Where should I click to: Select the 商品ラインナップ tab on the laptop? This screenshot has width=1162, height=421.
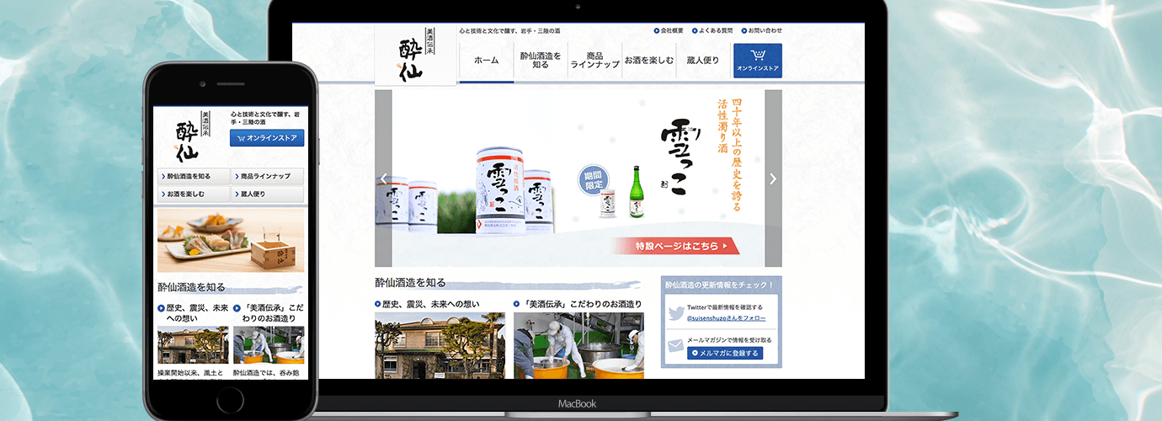tap(594, 61)
